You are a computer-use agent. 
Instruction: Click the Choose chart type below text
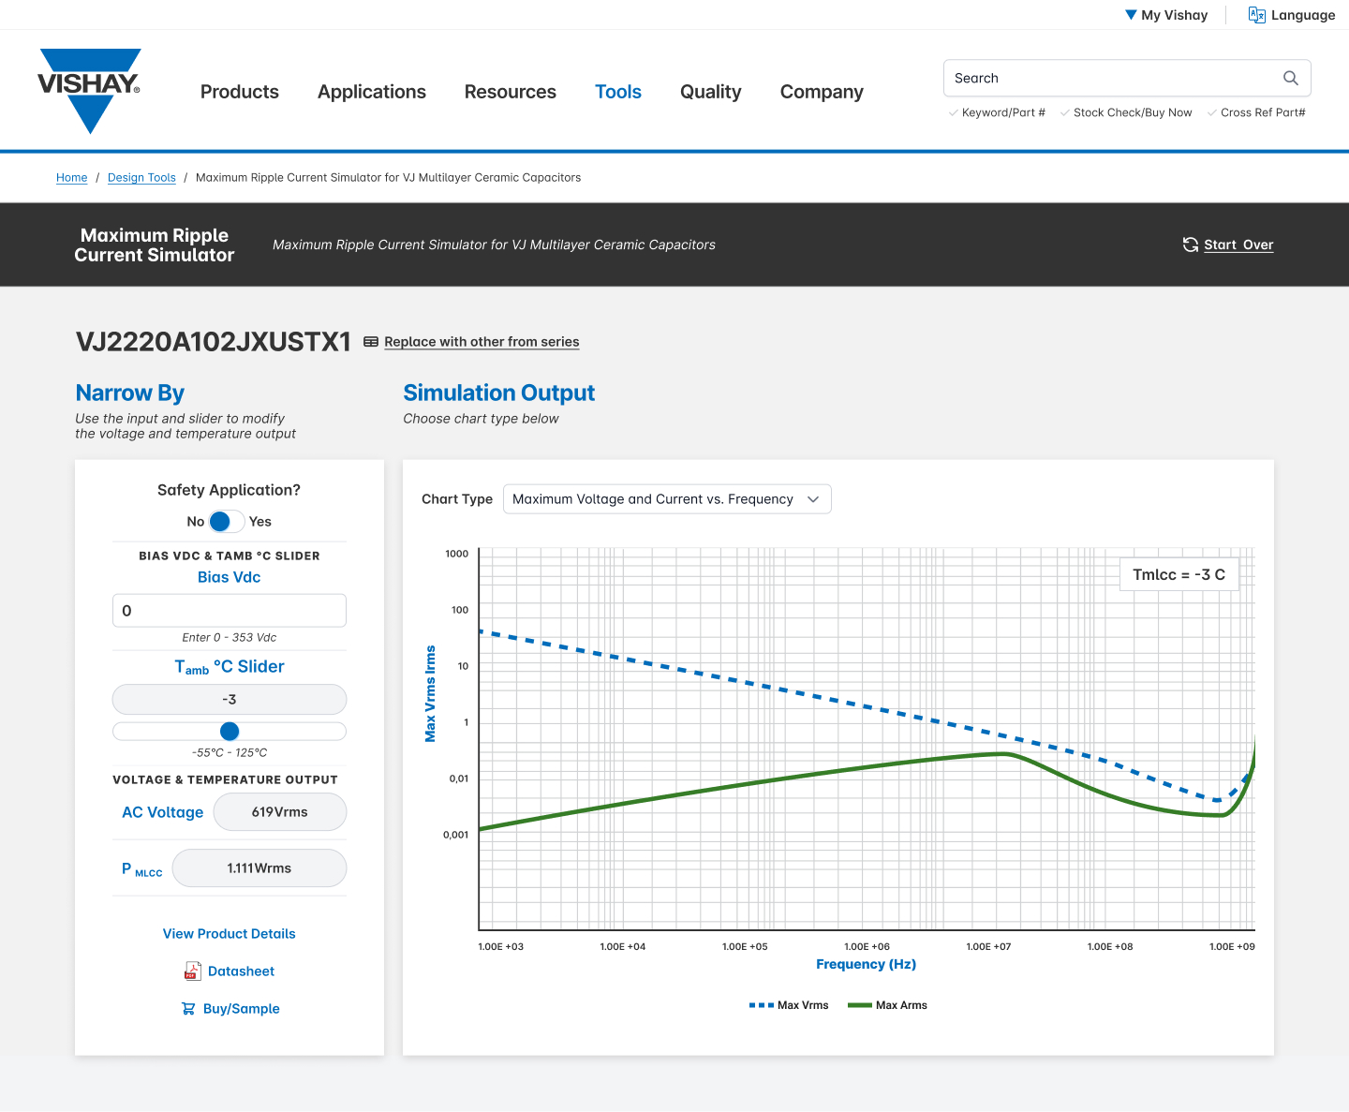[x=482, y=419]
